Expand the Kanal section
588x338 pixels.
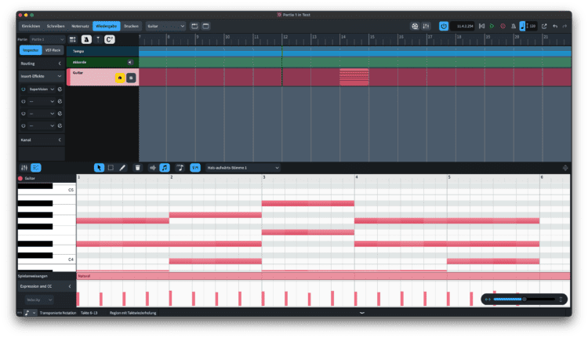pos(42,140)
